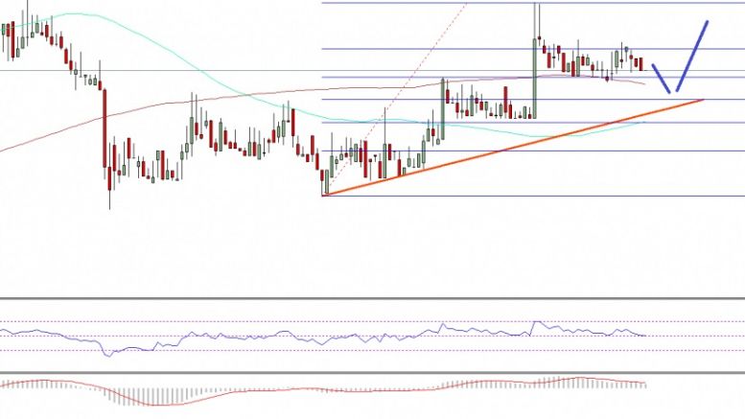Select the RSI oscillator line

pos(323,337)
